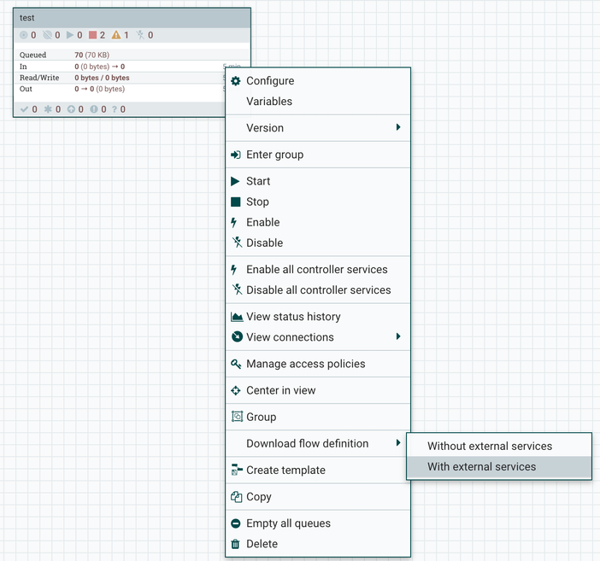Image resolution: width=600 pixels, height=561 pixels.
Task: Choose the Group menu entry
Action: tap(318, 417)
